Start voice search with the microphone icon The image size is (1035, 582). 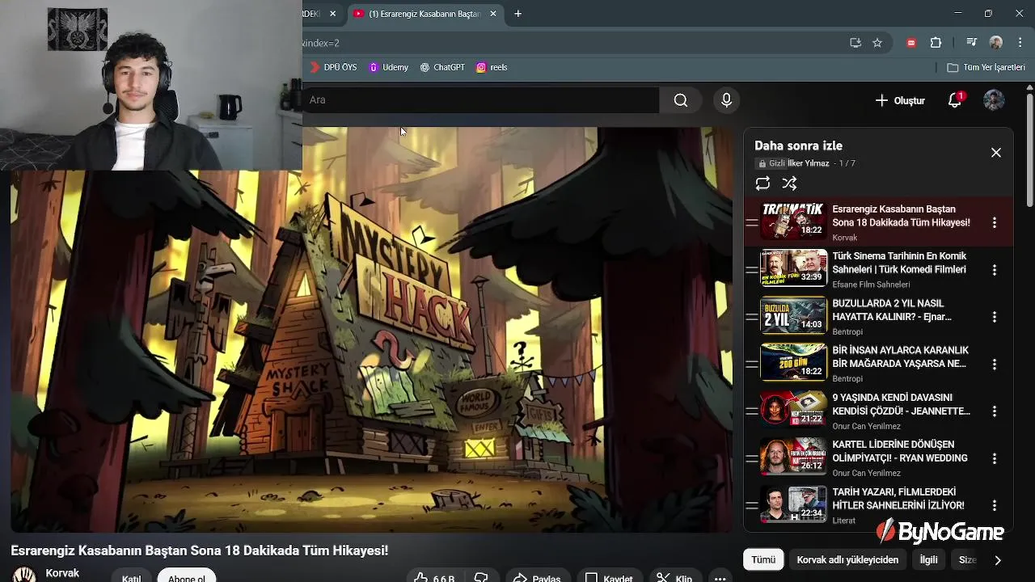[726, 100]
